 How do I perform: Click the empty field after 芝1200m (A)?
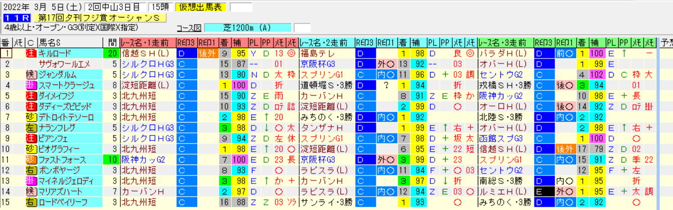(x=302, y=27)
